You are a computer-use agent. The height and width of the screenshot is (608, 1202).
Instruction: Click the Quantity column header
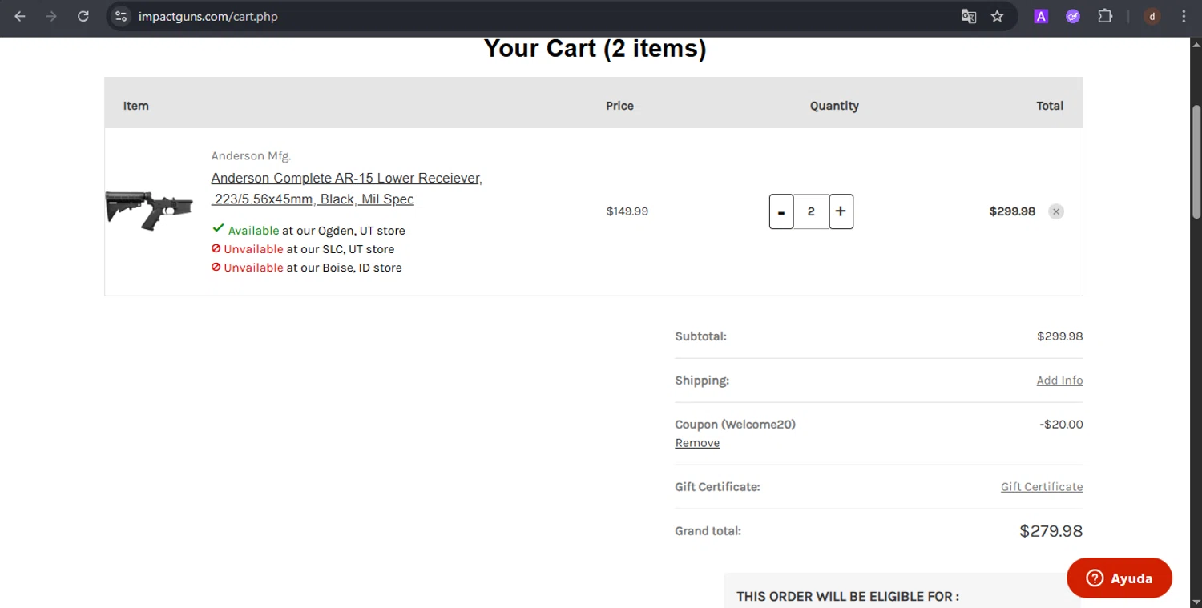834,106
